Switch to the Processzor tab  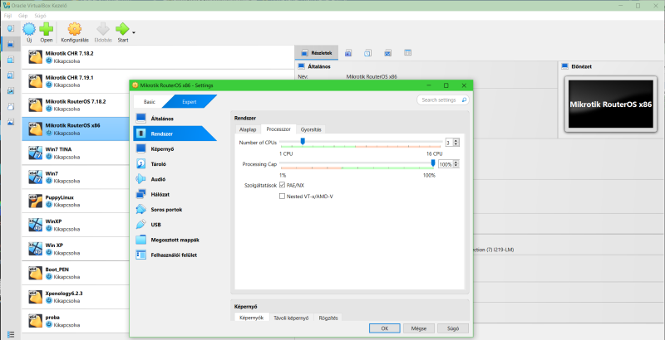click(278, 129)
